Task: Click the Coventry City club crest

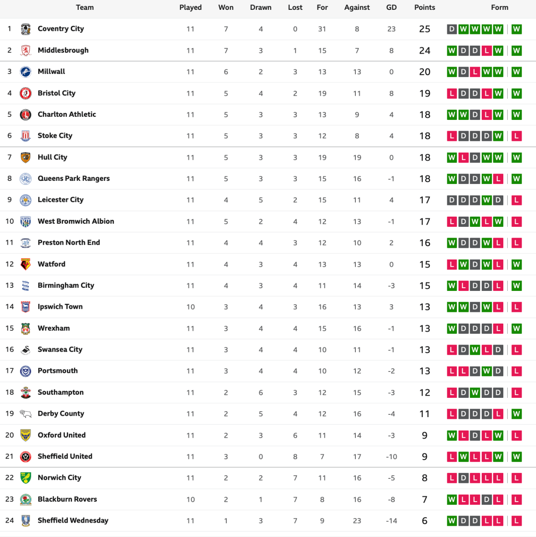Action: pos(26,29)
